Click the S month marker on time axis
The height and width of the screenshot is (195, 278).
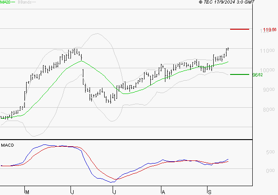point(210,192)
